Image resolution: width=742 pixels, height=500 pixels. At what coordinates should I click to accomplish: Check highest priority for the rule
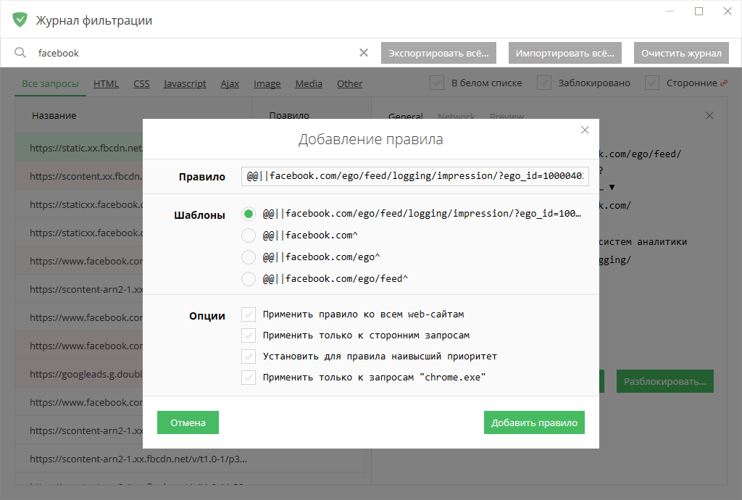(249, 357)
